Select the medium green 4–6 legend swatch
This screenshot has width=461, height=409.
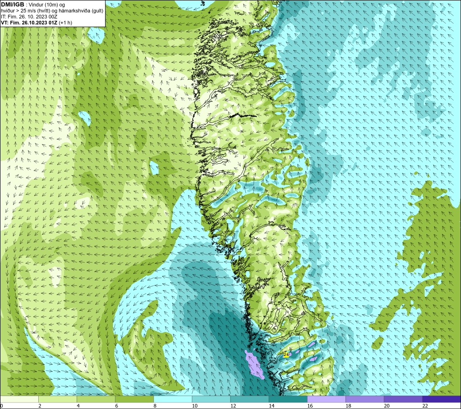point(96,399)
